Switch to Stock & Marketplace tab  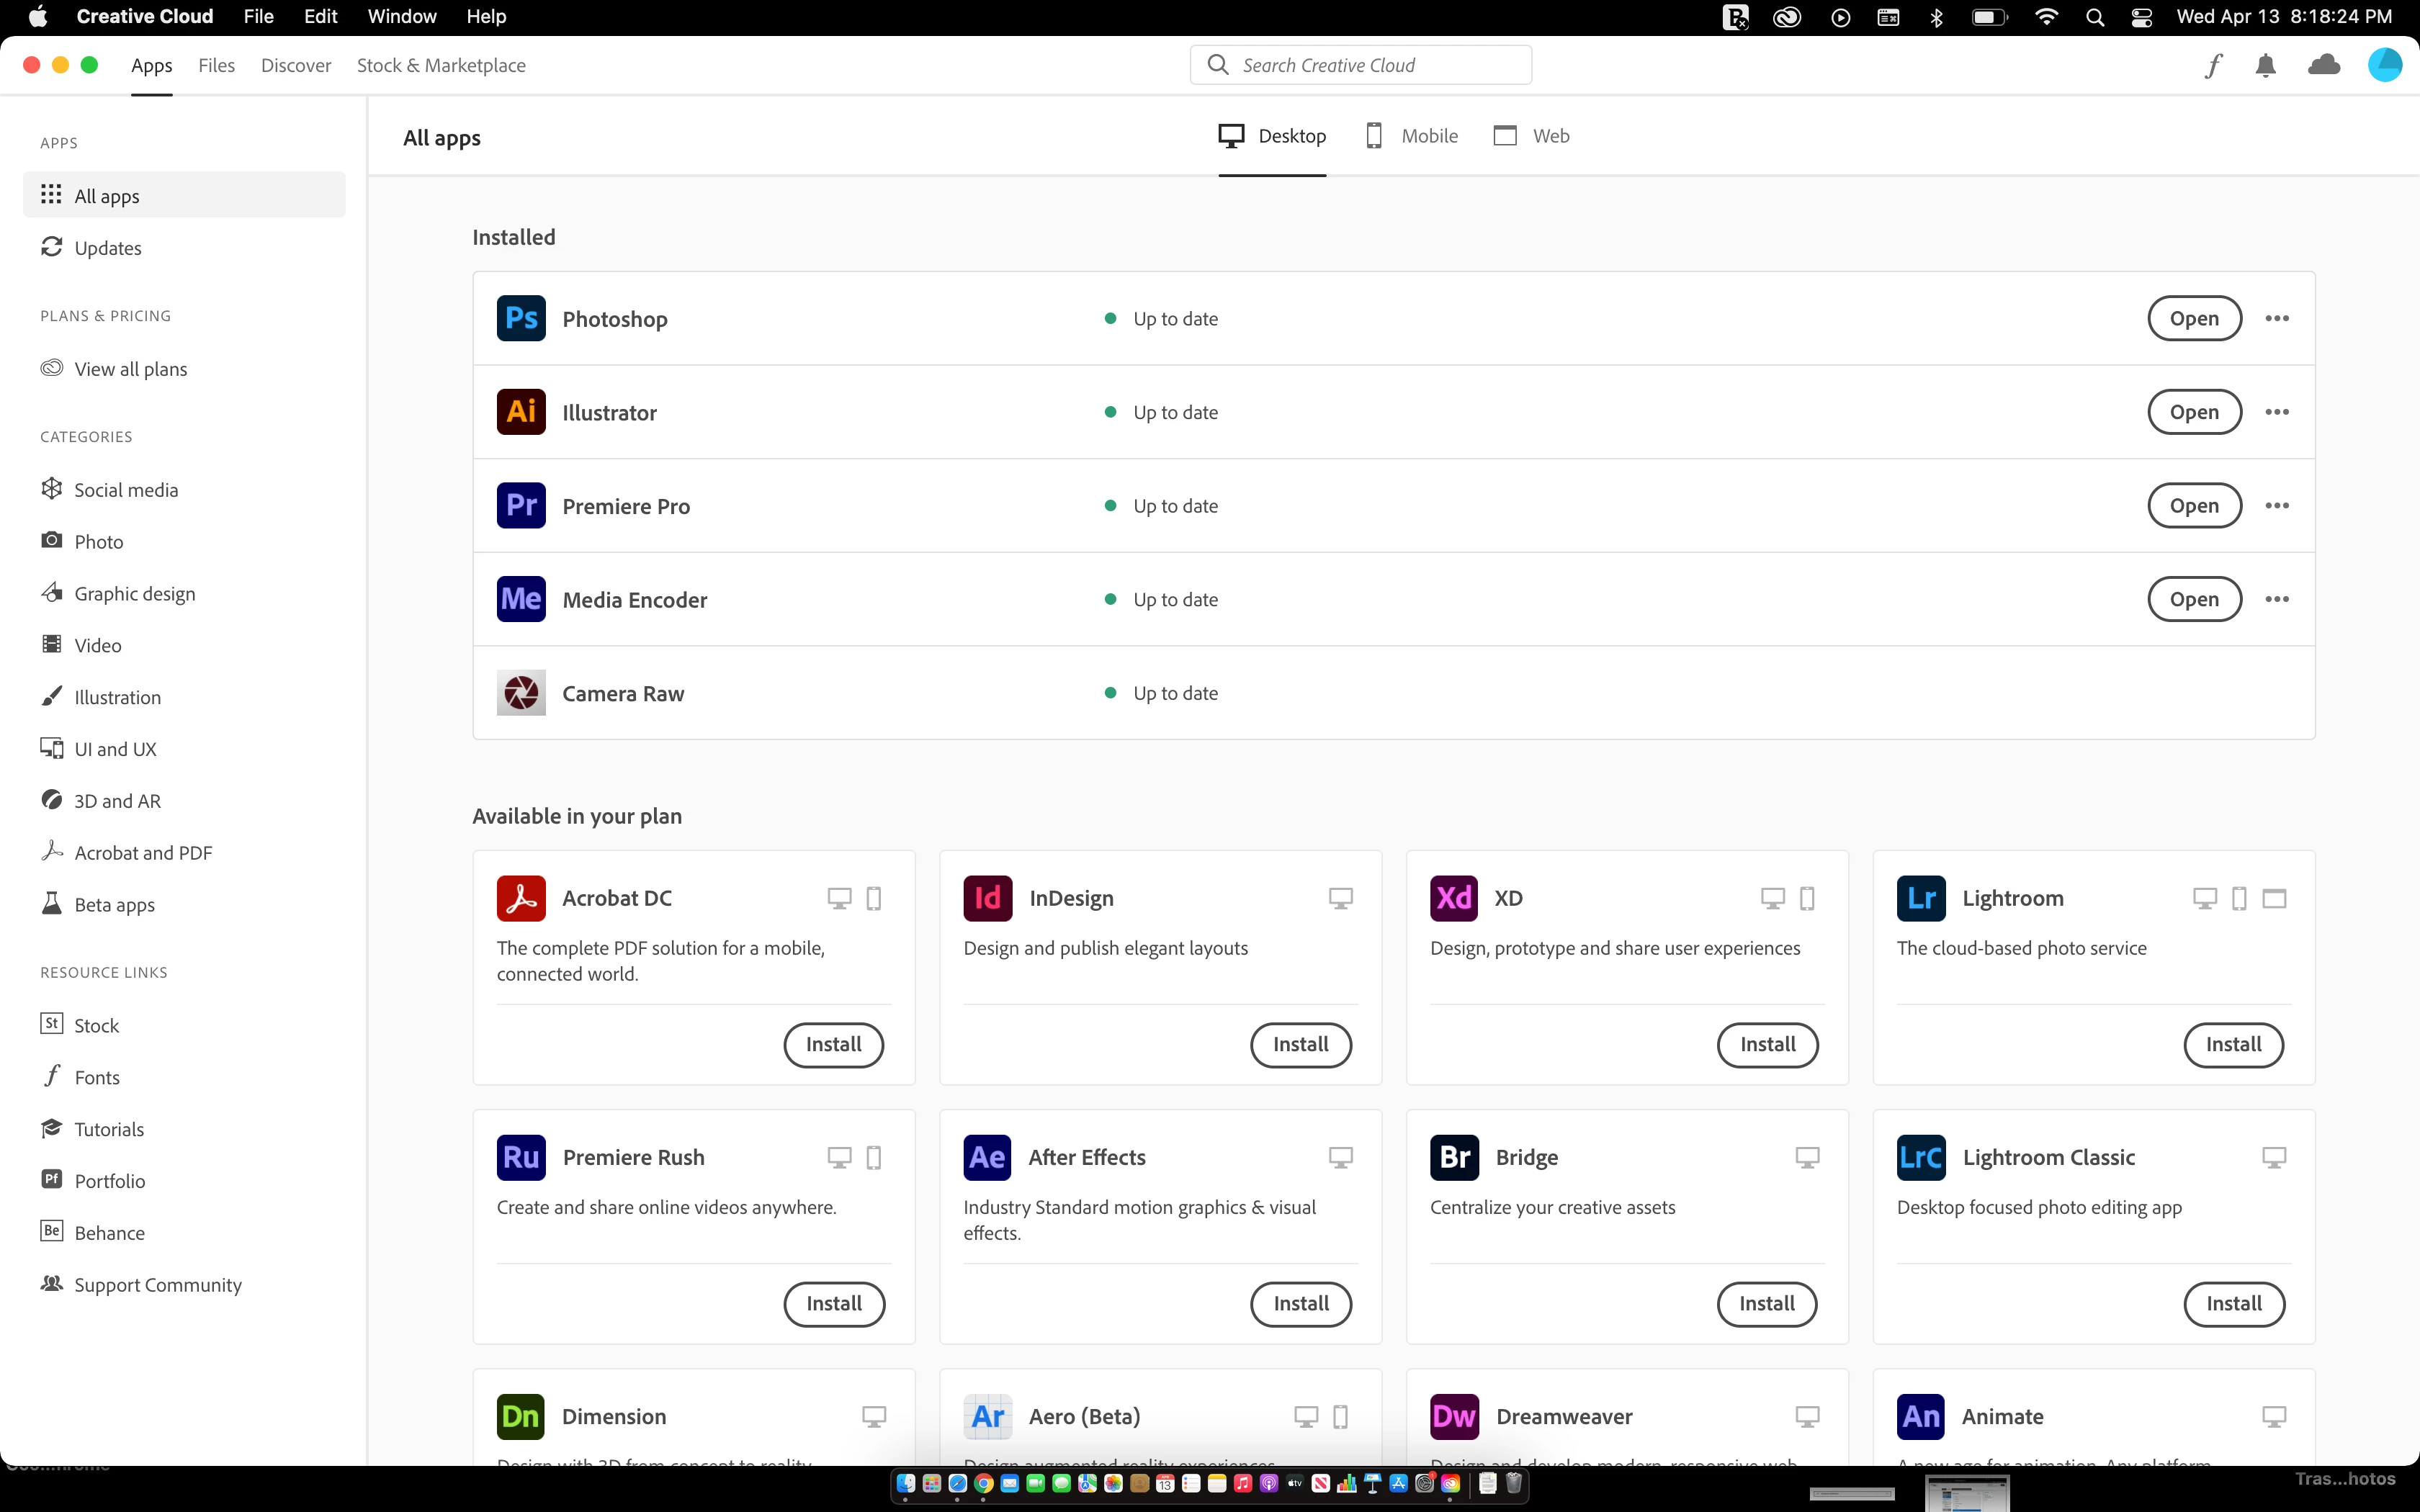coord(441,66)
